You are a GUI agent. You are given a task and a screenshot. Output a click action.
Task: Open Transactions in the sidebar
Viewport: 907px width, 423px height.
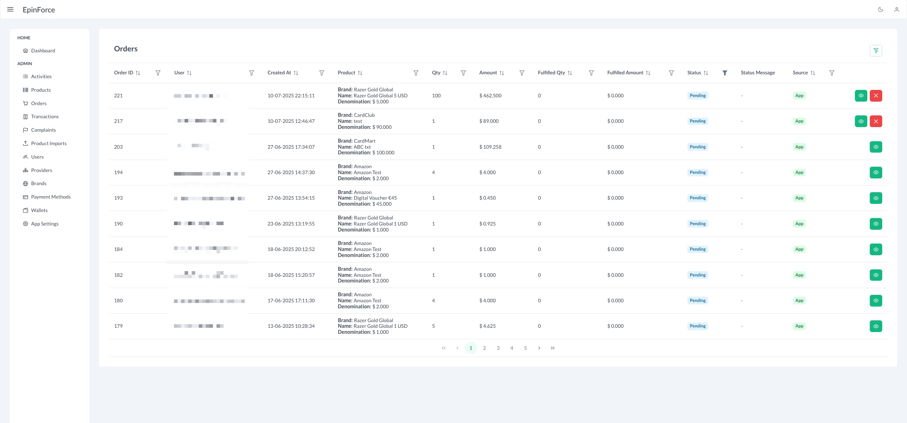point(45,117)
